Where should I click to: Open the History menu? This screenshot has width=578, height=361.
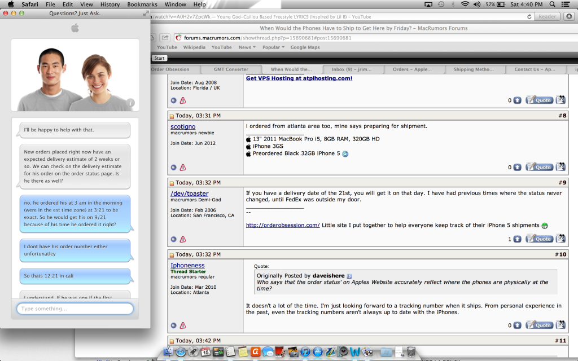click(110, 5)
